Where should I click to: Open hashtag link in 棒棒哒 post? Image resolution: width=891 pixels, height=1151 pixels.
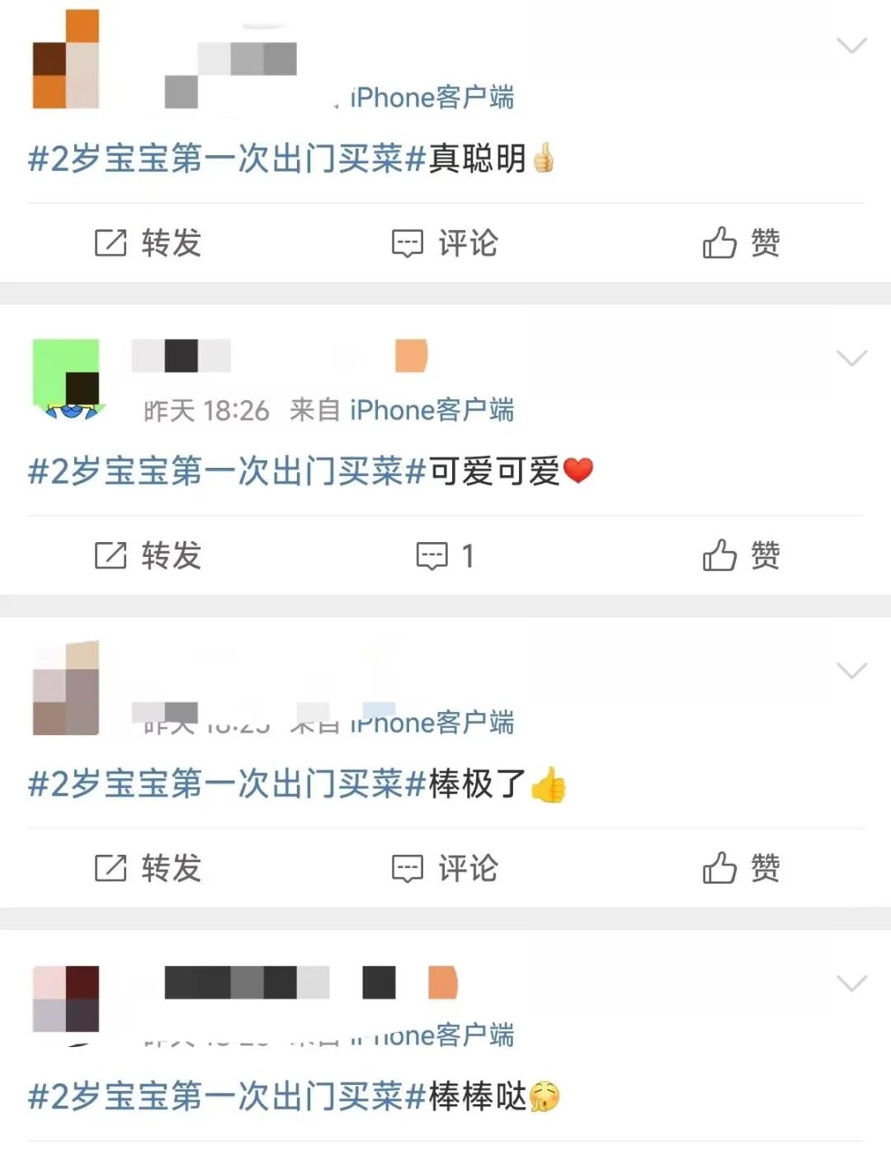coord(227,1097)
